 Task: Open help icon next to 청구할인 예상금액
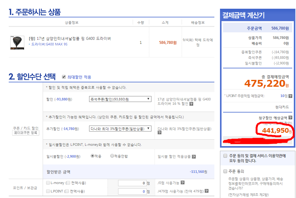point(290,117)
